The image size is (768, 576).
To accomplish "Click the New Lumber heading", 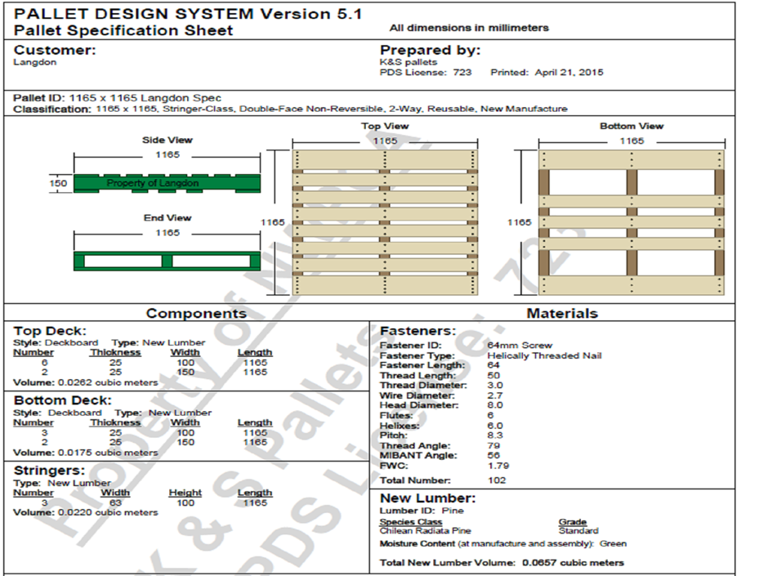I will click(x=427, y=498).
